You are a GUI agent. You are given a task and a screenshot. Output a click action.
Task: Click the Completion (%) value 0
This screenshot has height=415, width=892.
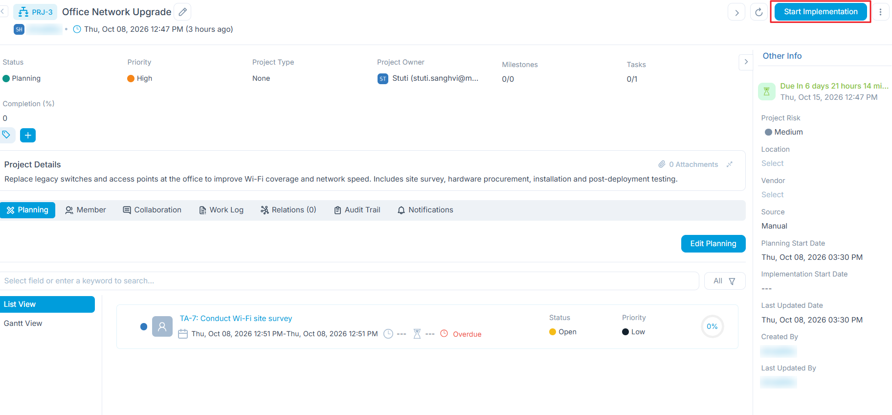[x=5, y=118]
